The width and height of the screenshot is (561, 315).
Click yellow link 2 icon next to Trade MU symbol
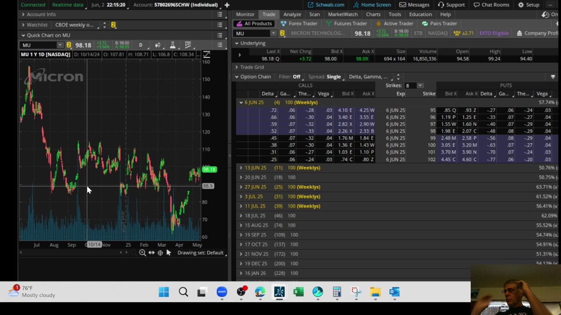tap(282, 33)
